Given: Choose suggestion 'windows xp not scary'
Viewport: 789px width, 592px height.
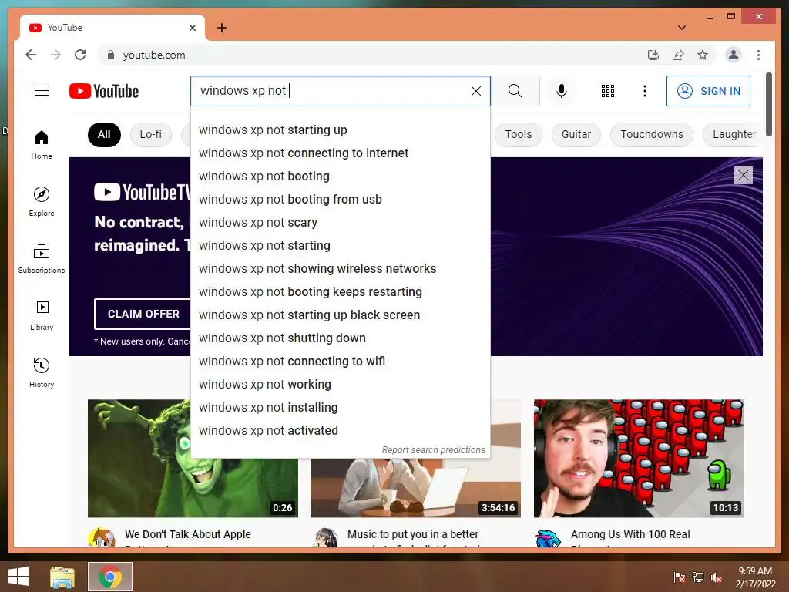Looking at the screenshot, I should point(341,223).
